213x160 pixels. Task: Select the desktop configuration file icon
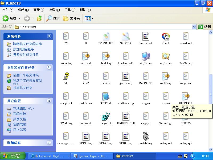point(106,56)
